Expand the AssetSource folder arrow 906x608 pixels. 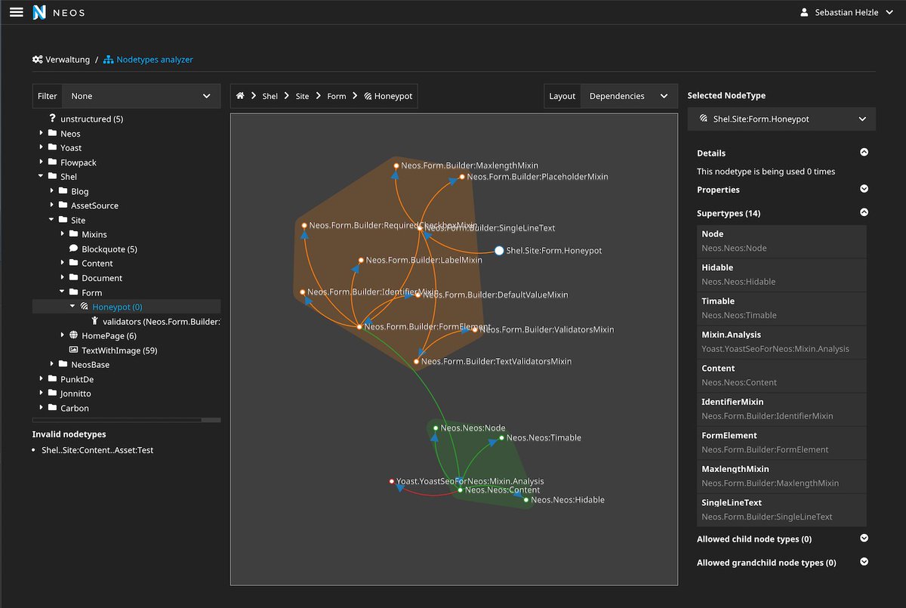click(x=52, y=205)
